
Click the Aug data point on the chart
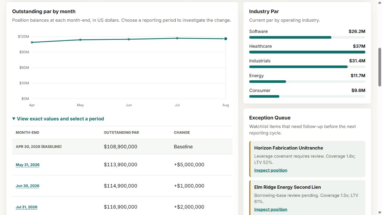point(226,39)
